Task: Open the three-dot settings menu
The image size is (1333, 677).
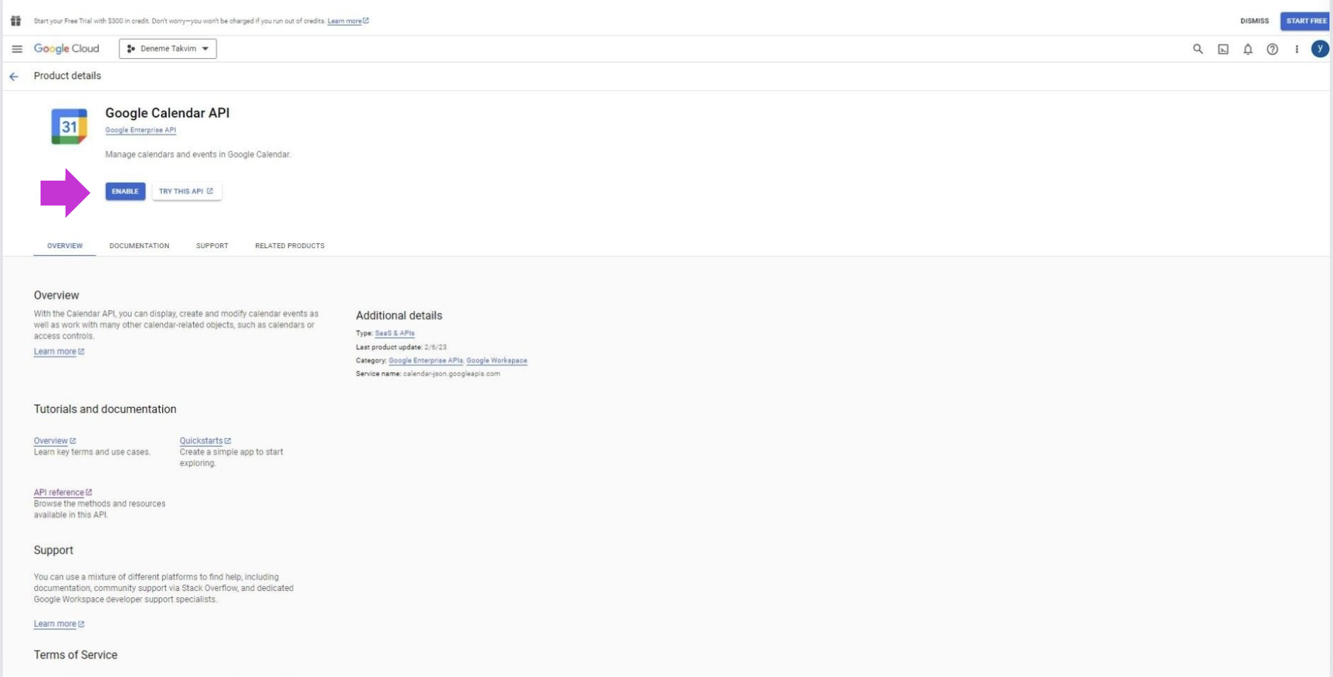Action: pyautogui.click(x=1297, y=49)
